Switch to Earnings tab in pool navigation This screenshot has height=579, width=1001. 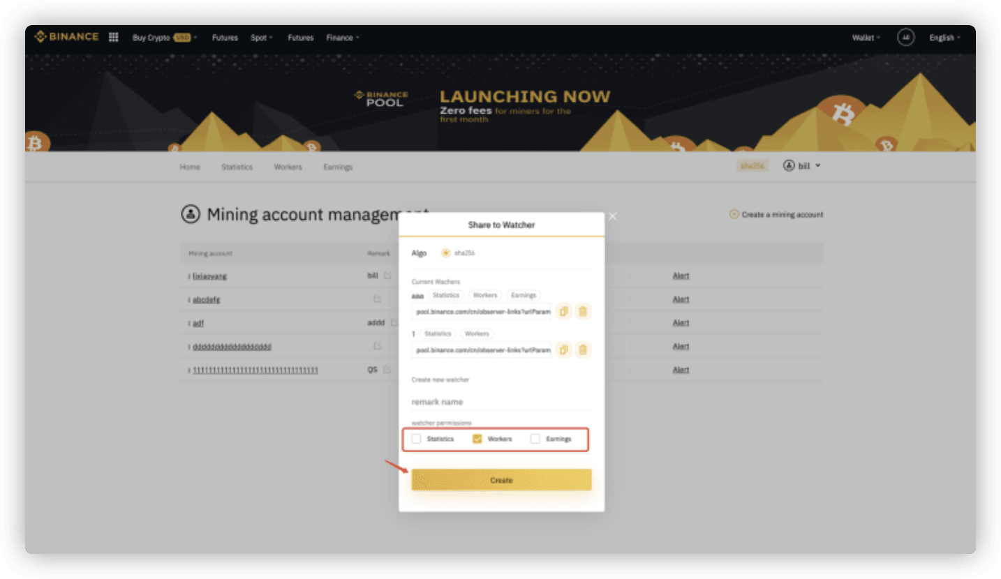(x=338, y=167)
